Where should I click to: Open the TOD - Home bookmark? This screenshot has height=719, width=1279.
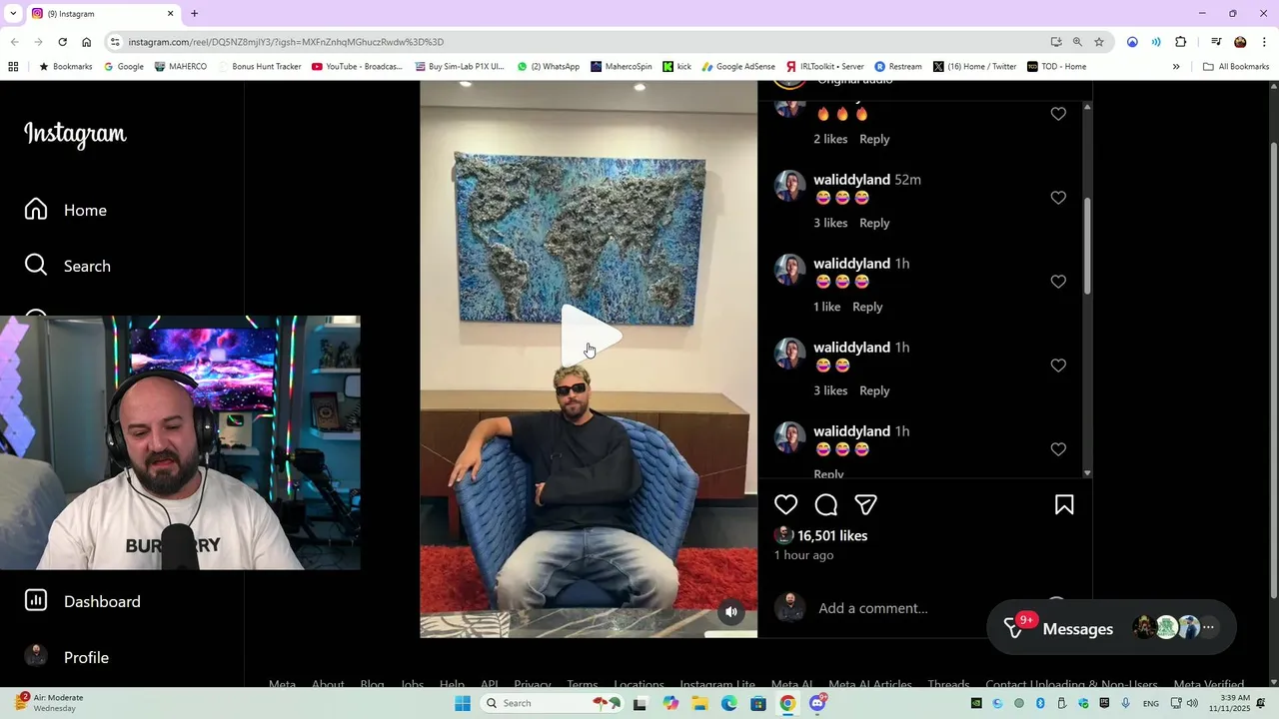[1056, 67]
